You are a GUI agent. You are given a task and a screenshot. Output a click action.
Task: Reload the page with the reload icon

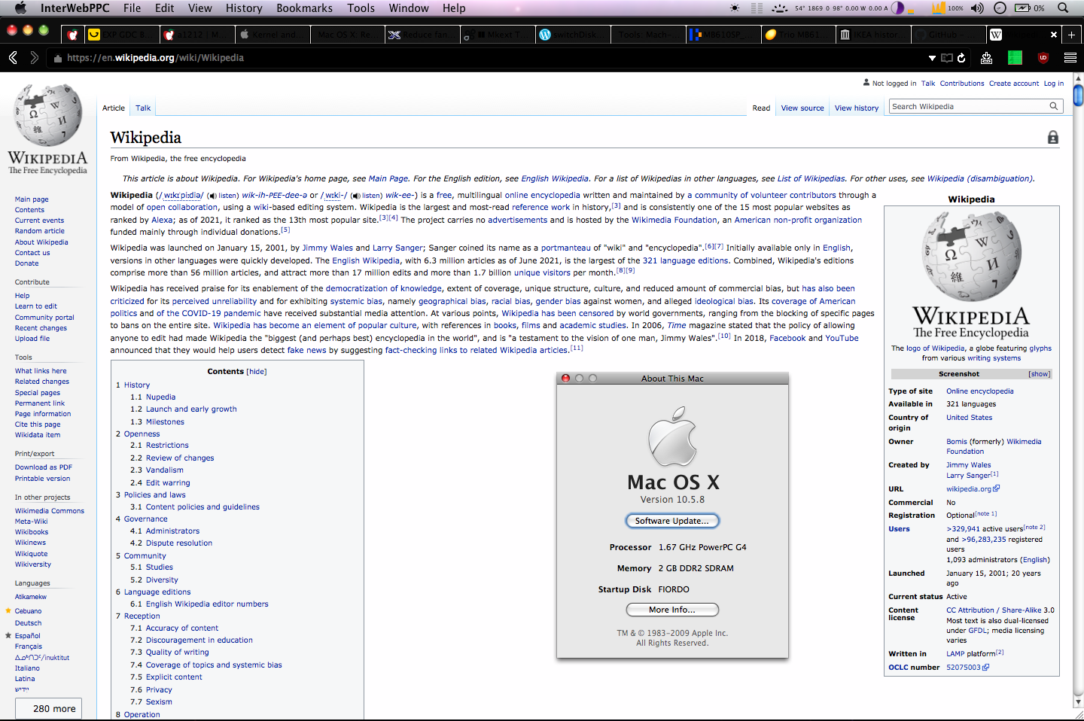coord(962,58)
